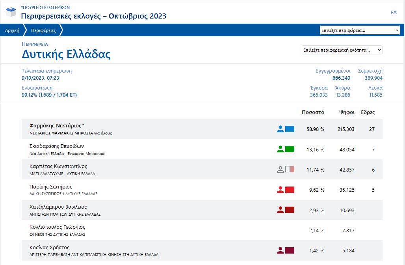This screenshot has width=405, height=265.
Task: Click the Ποσοστό column header
Action: pyautogui.click(x=313, y=112)
